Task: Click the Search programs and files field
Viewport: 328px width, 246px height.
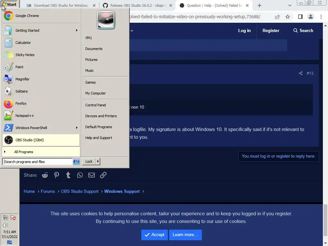Action: [37, 161]
